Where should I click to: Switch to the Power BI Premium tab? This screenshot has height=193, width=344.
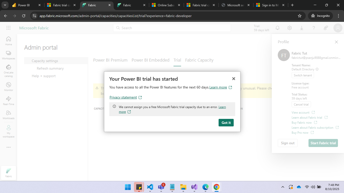(110, 60)
